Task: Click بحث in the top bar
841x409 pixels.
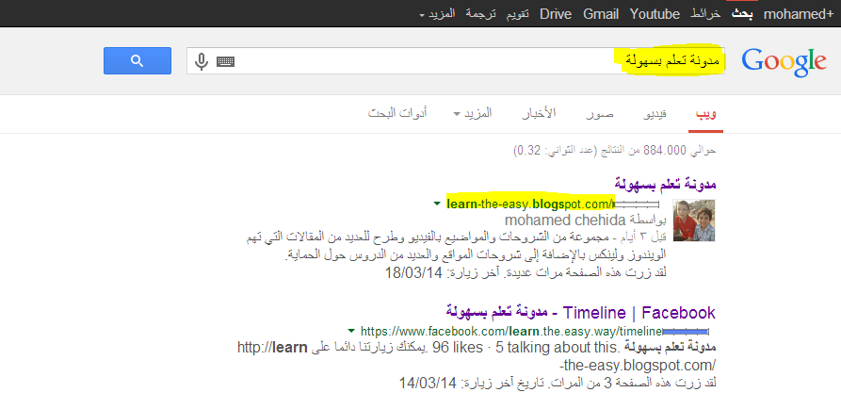Action: click(x=742, y=14)
